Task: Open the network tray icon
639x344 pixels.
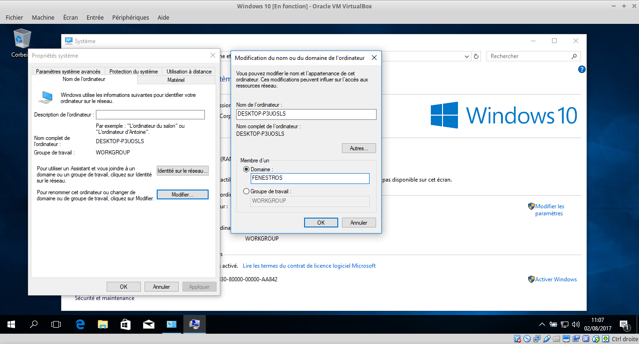Action: 565,324
